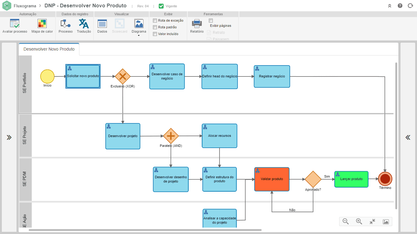Open the Diagrama dropdown
The image size is (417, 234).
139,27
